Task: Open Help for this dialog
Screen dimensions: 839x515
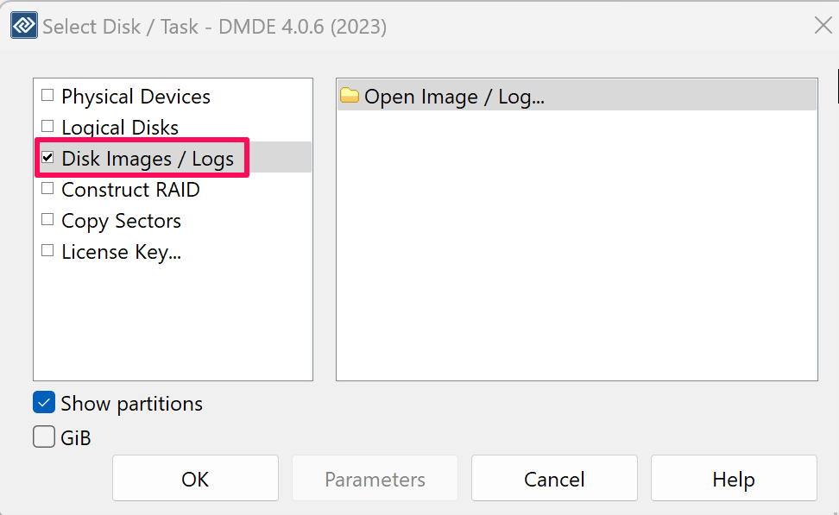Action: click(x=733, y=479)
